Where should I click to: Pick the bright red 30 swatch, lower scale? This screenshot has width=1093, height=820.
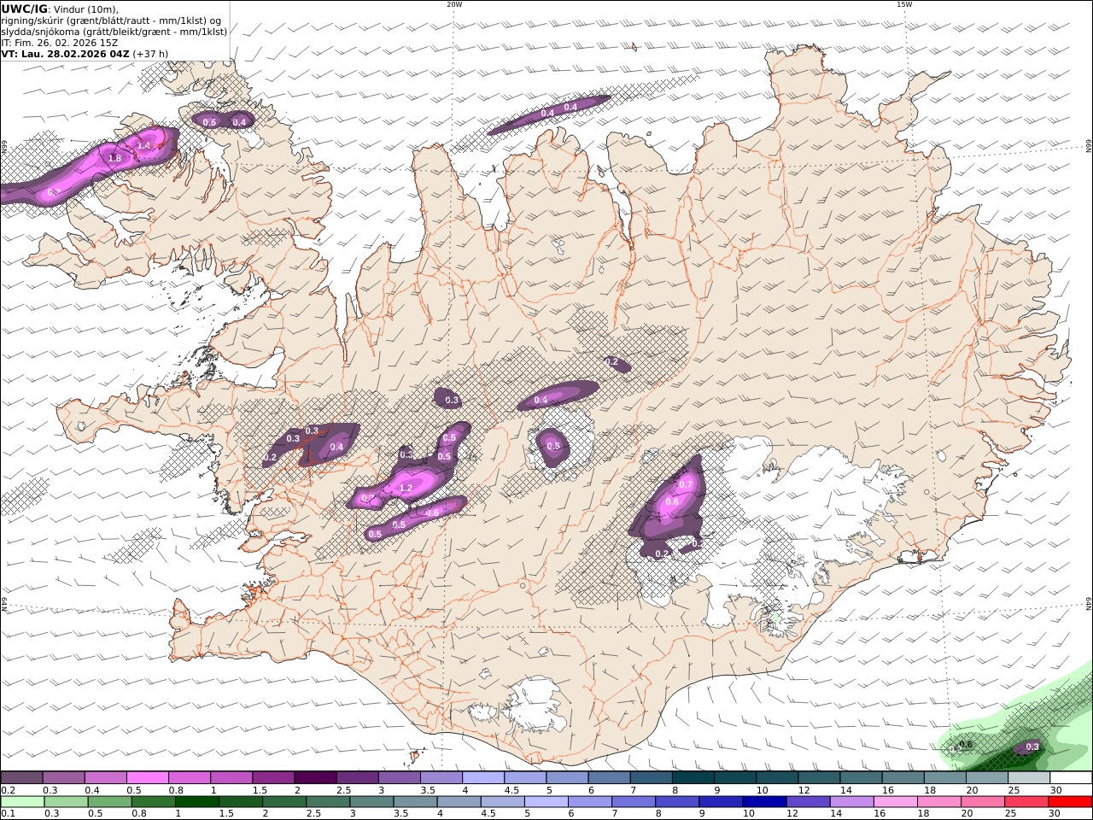(1070, 801)
